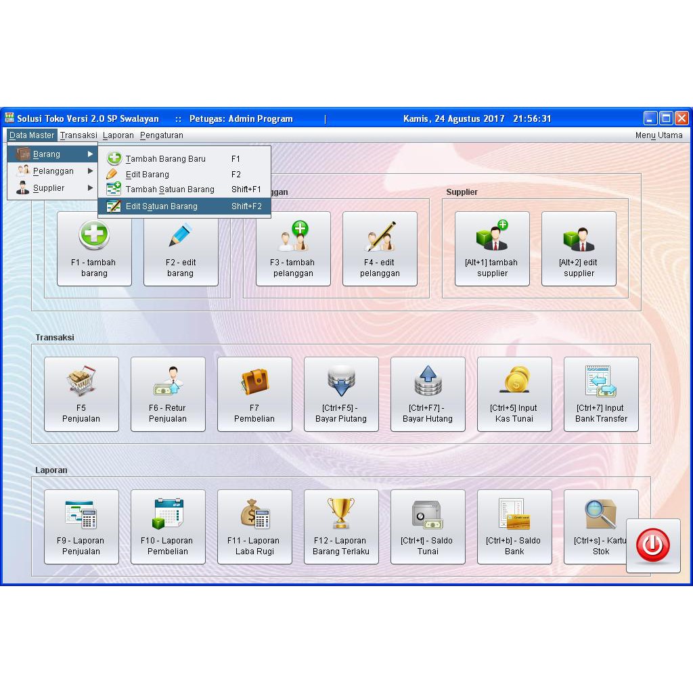This screenshot has width=693, height=693.
Task: Launch F5 Penjualan shopping cart
Action: click(x=81, y=394)
